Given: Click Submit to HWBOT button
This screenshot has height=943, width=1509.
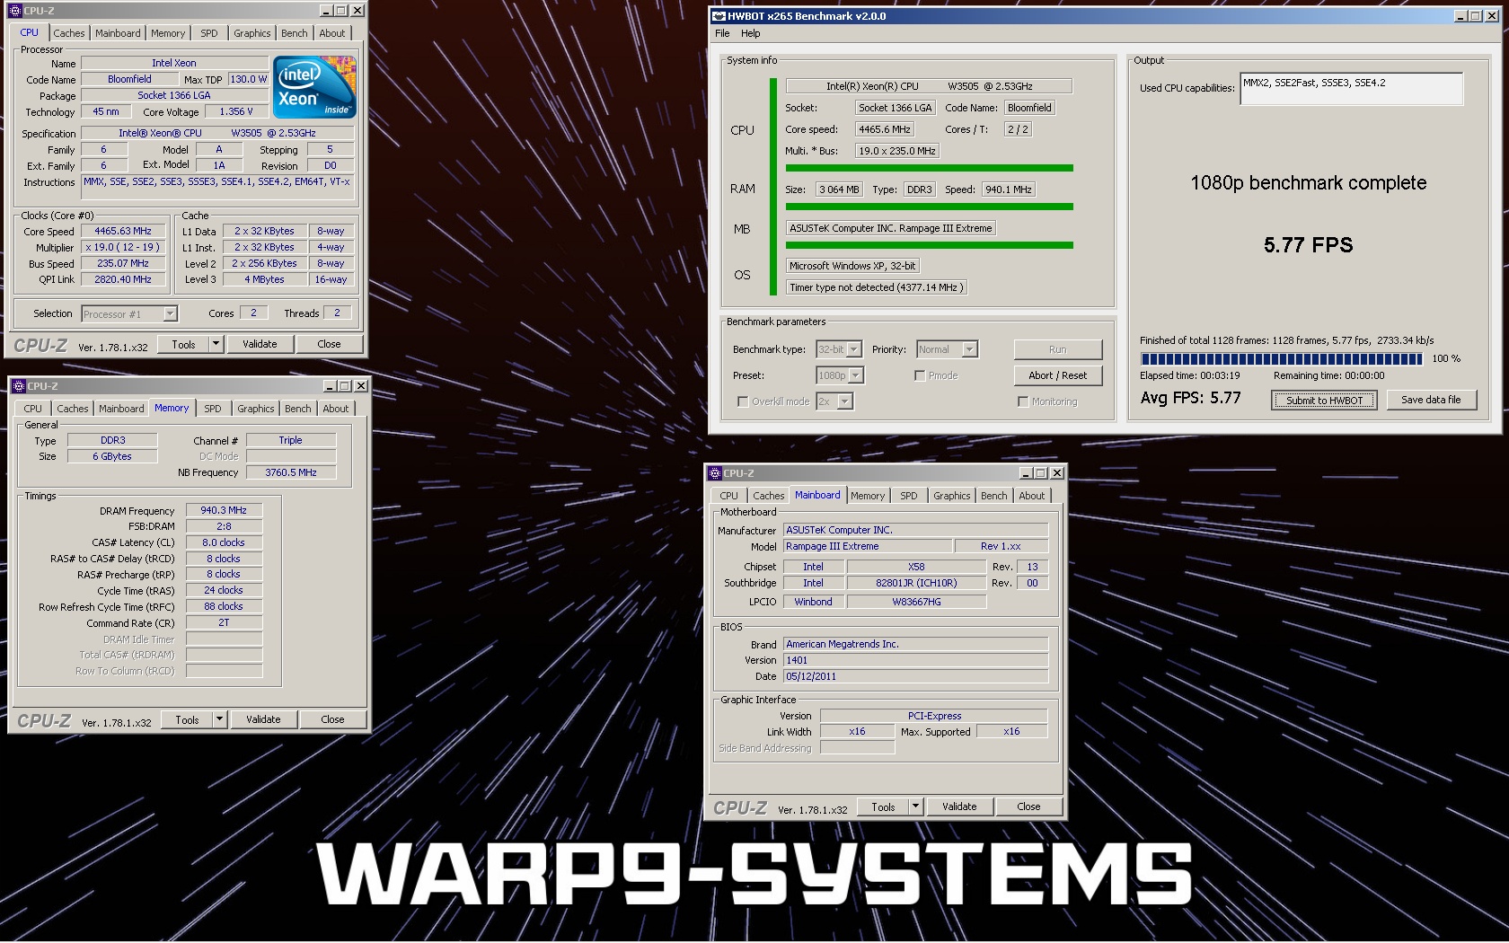Looking at the screenshot, I should tap(1324, 401).
